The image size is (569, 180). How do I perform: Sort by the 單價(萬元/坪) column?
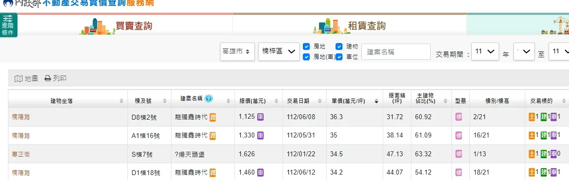(x=354, y=101)
